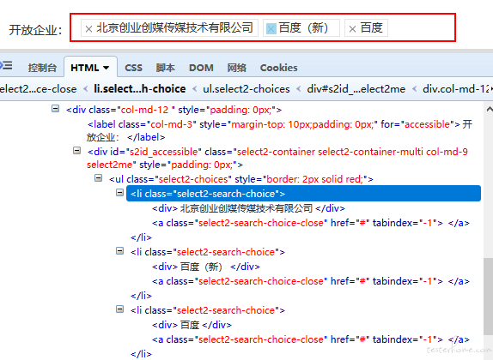Switch to the Cookies tab
493x360 pixels.
click(x=278, y=68)
